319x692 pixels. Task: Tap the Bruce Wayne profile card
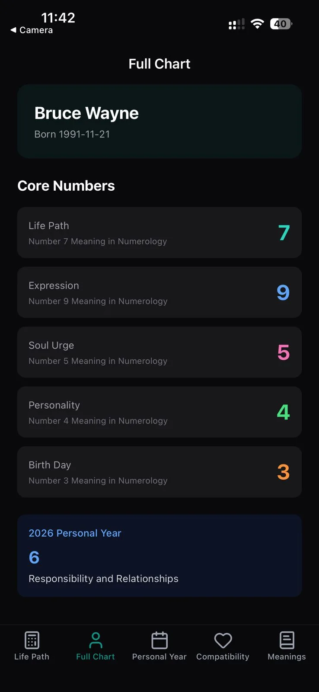[159, 122]
